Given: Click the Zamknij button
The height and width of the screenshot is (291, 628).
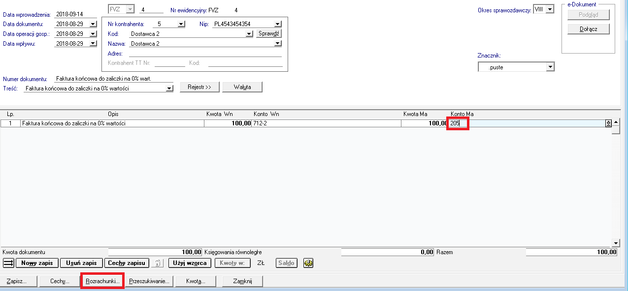Looking at the screenshot, I should pyautogui.click(x=242, y=281).
